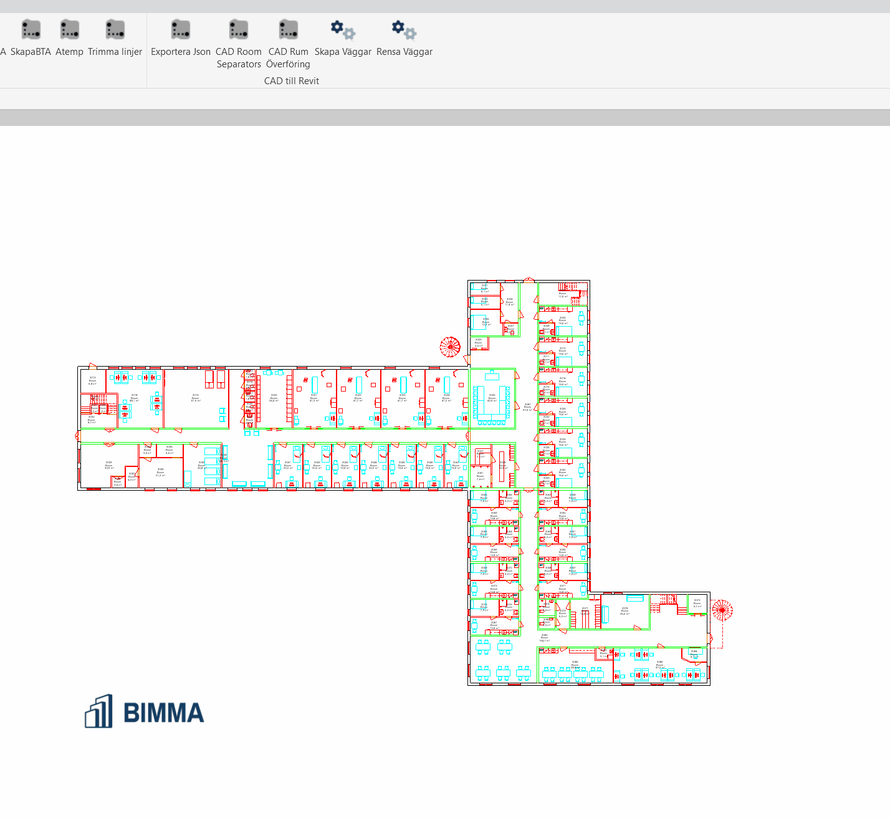Click the BIMMA logo
The height and width of the screenshot is (818, 890).
click(x=144, y=713)
